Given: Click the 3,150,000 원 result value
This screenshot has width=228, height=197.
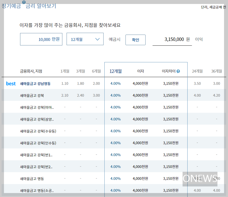Looking at the screenshot, I should tap(177, 39).
